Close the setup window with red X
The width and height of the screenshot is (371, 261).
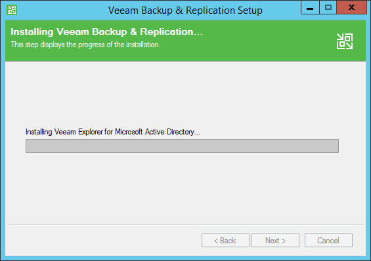351,8
